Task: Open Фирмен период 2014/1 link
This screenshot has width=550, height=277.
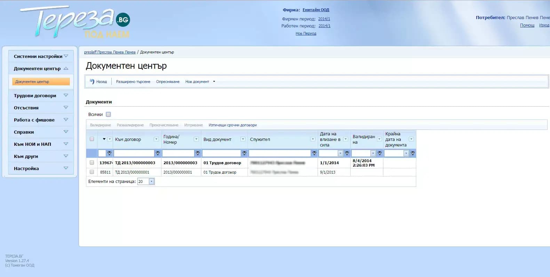Action: (324, 19)
